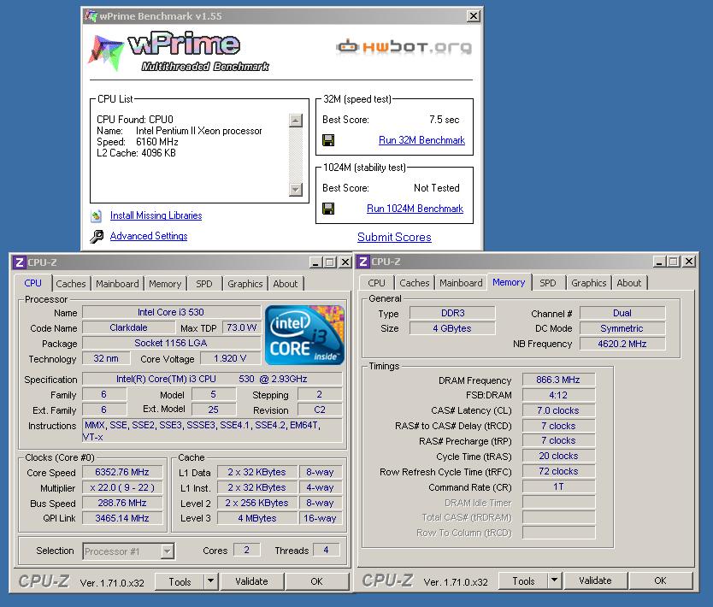Image resolution: width=713 pixels, height=607 pixels.
Task: Click the wPrime title bar icon
Action: click(x=91, y=16)
